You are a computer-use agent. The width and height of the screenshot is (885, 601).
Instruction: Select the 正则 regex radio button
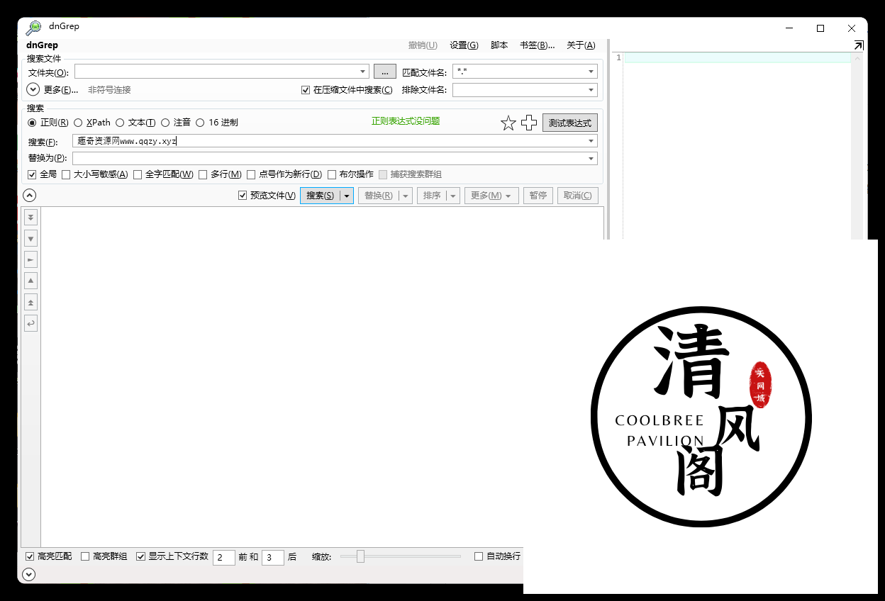coord(32,123)
